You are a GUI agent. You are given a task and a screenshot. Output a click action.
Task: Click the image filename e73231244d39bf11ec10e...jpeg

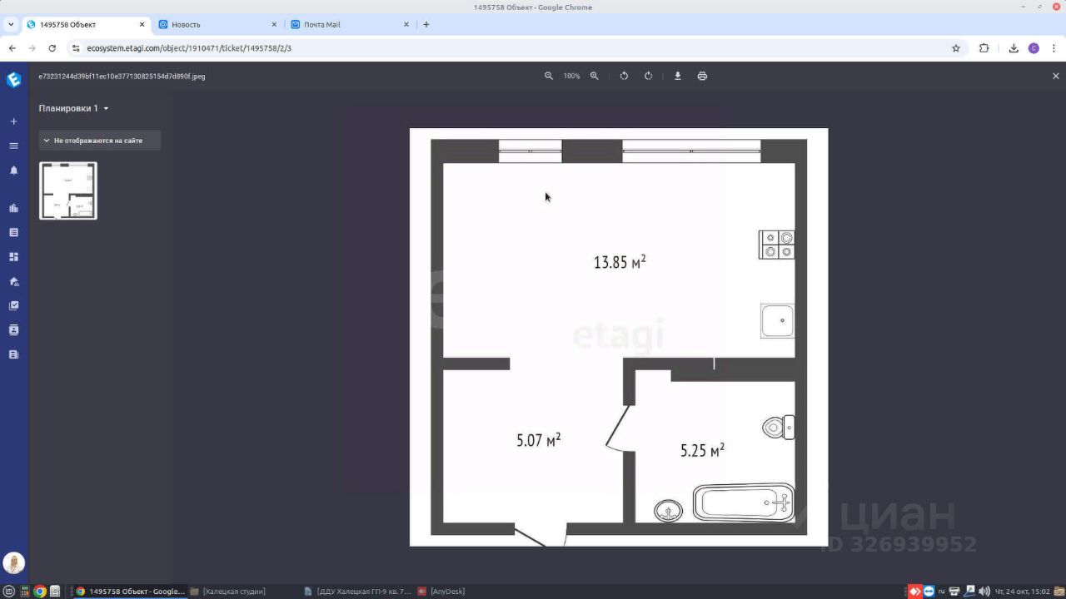click(122, 77)
